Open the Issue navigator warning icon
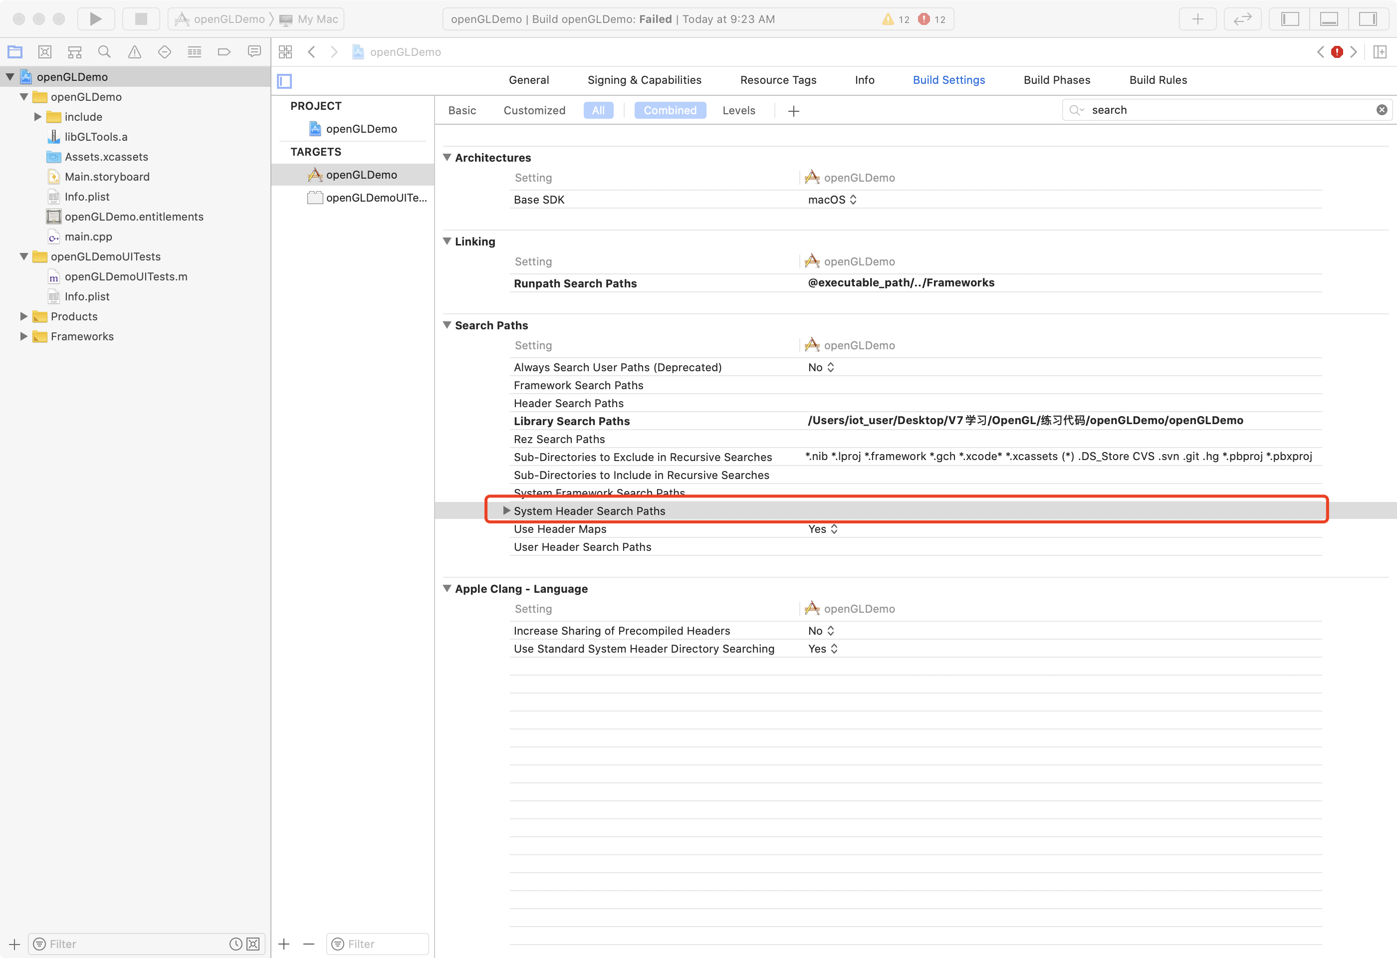This screenshot has width=1397, height=958. click(134, 52)
